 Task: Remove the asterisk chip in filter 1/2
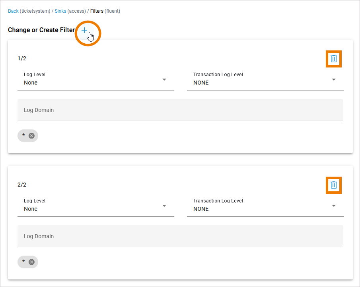tap(31, 136)
